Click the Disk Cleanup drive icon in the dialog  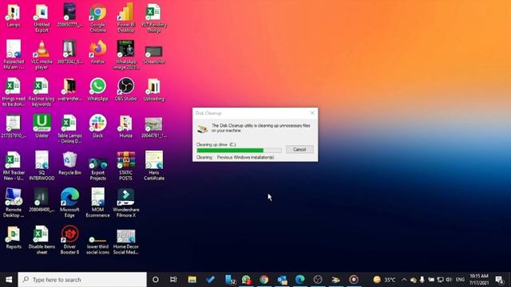pos(202,129)
